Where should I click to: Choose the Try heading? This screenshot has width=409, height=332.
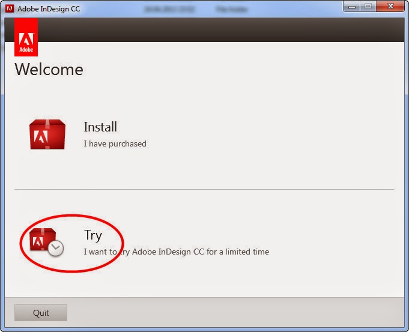[93, 235]
